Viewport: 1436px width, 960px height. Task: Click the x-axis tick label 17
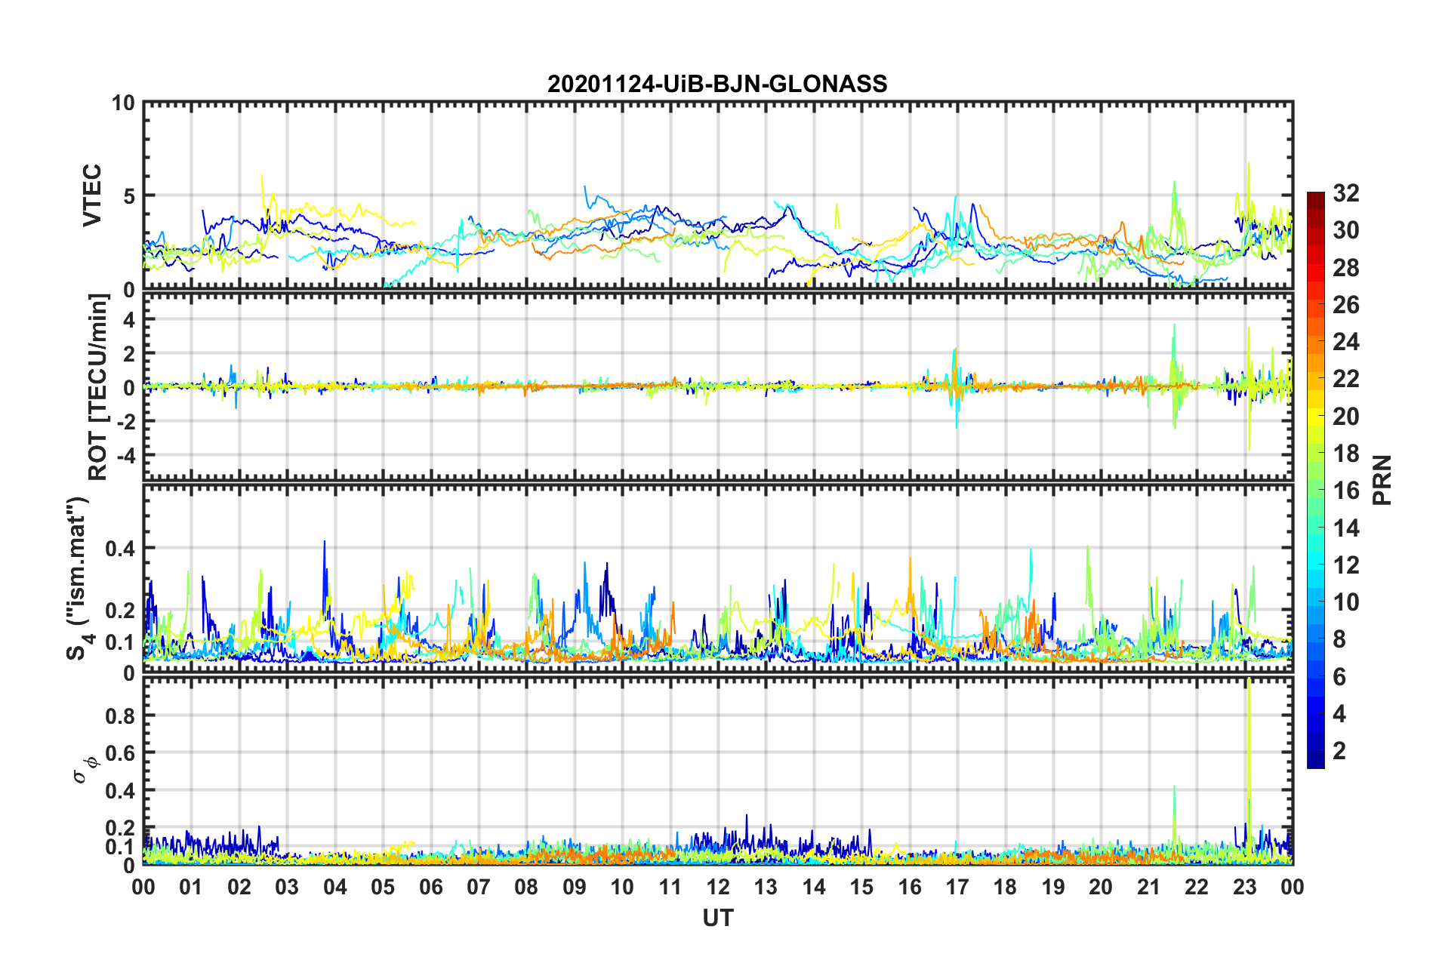[957, 887]
